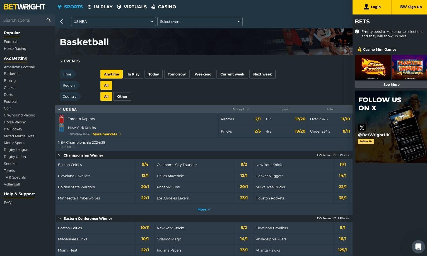This screenshot has height=256, width=427.
Task: Select Philadelphia 76ers 16/1 odds
Action: [343, 239]
